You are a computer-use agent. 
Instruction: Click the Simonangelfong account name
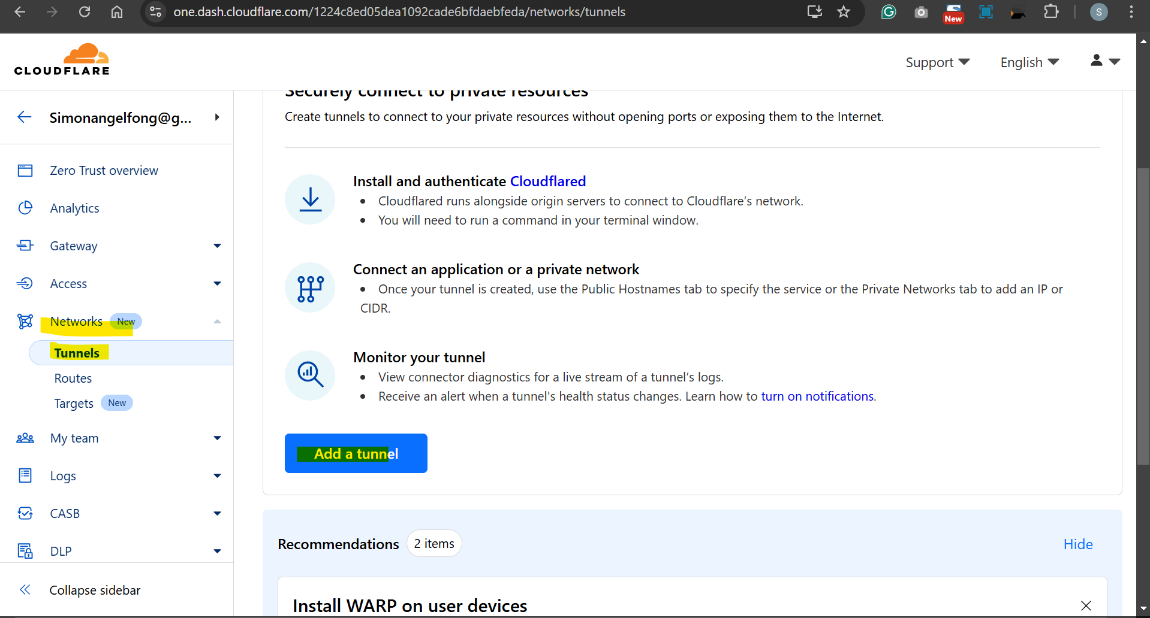[x=121, y=118]
